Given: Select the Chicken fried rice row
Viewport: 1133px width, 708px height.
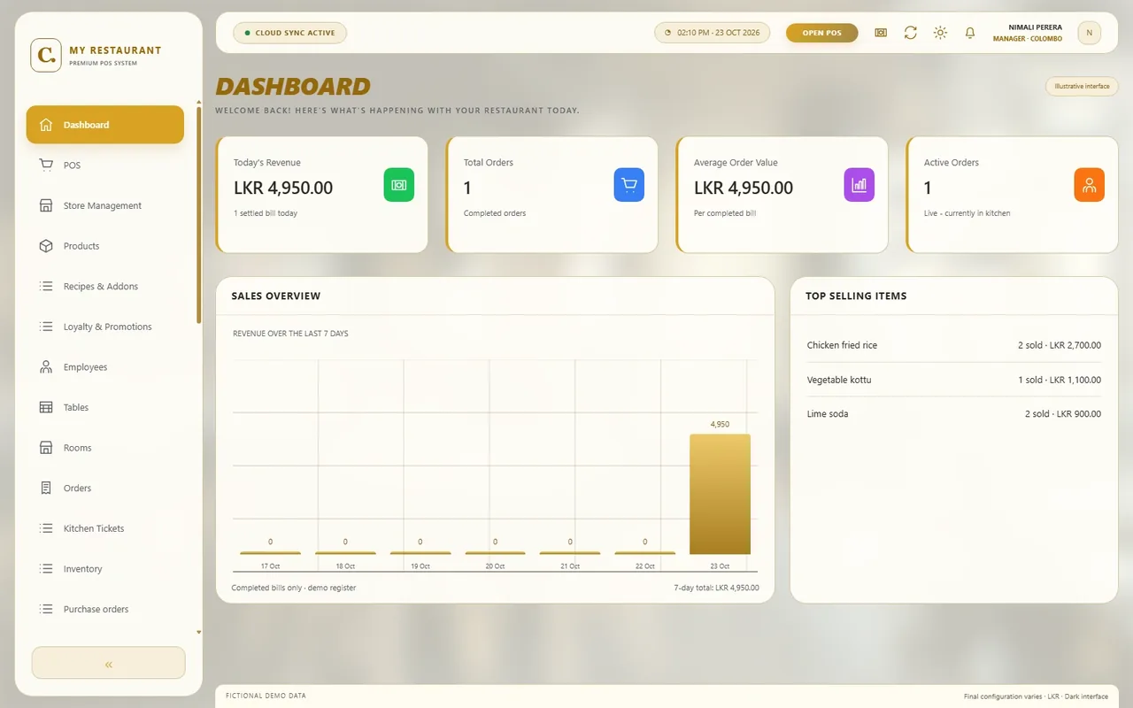Looking at the screenshot, I should tap(954, 345).
